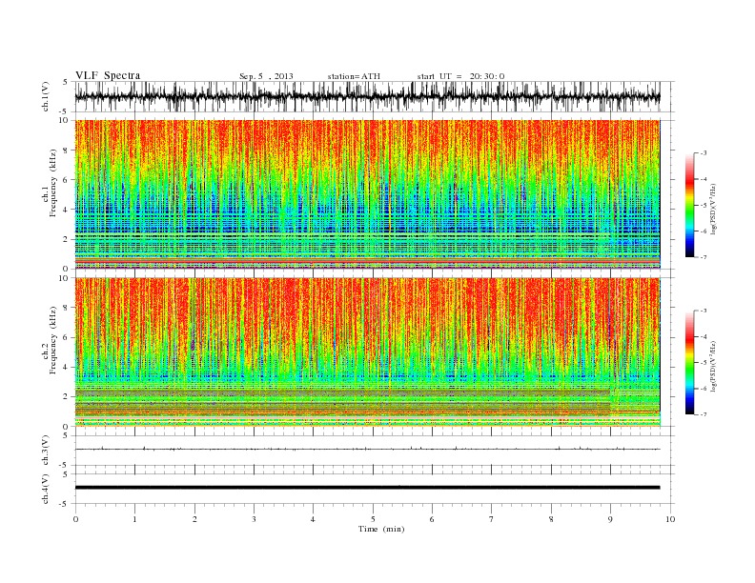Click the '8' minute time-axis tick label
The width and height of the screenshot is (755, 583).
pos(551,519)
